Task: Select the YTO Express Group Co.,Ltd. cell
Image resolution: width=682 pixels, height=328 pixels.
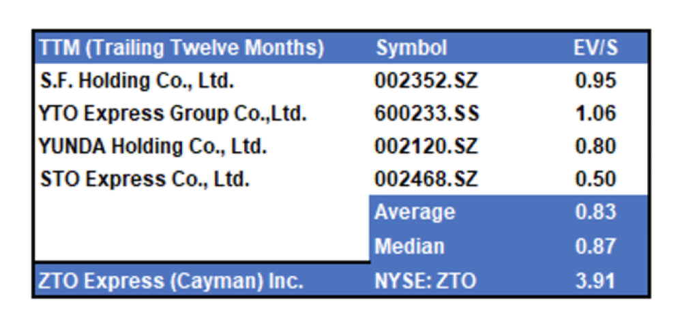Action: (x=173, y=114)
